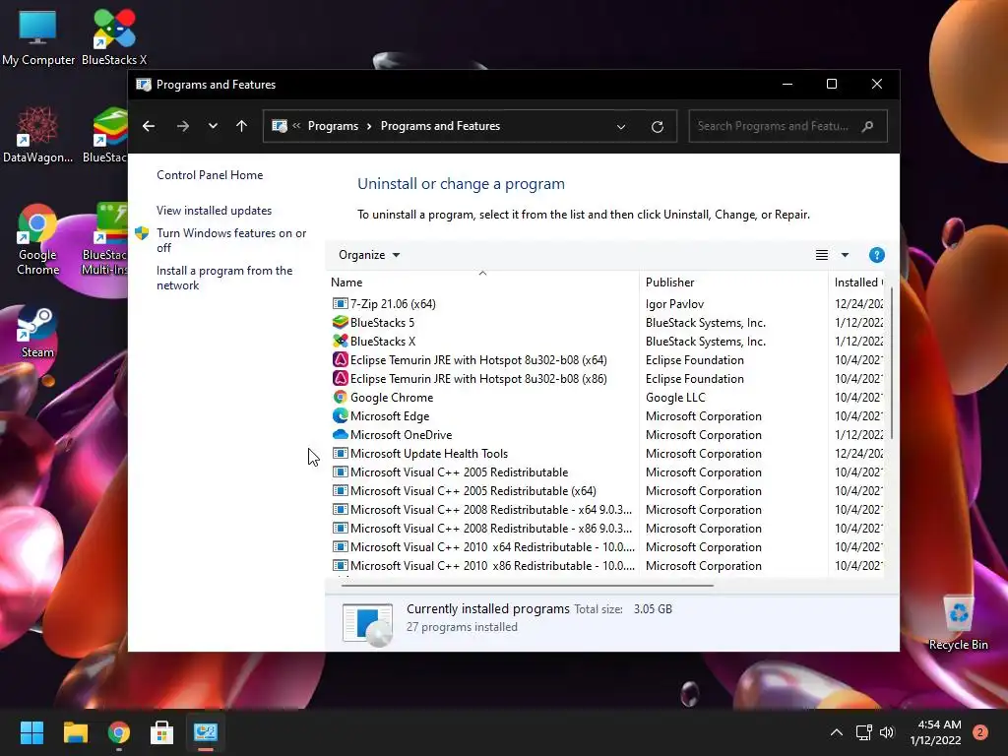The width and height of the screenshot is (1008, 756).
Task: Select Google Chrome in program list
Action: coord(392,398)
